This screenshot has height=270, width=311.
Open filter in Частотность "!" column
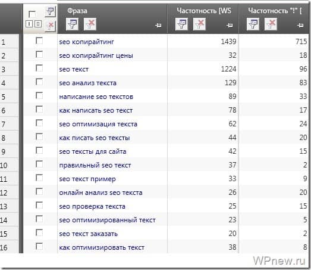(x=253, y=24)
